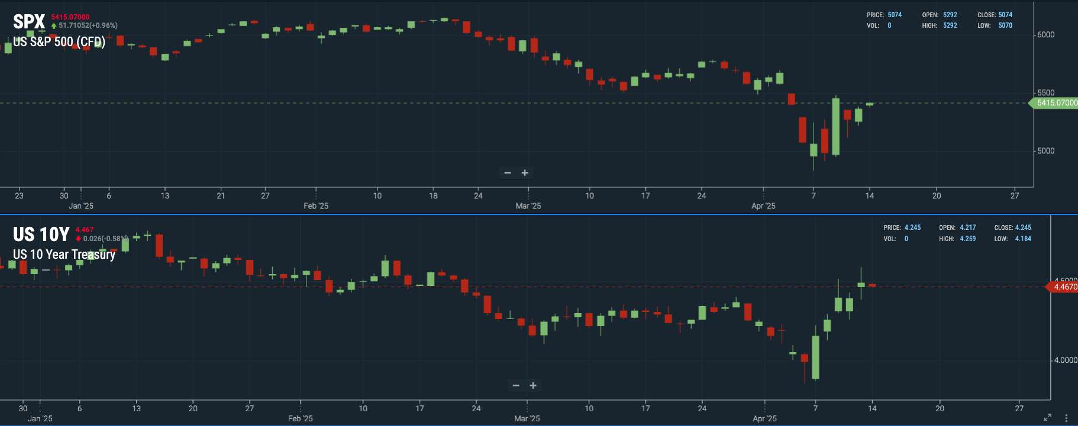Click the US 10Y 'PRICE: 4.245' readout
The image size is (1078, 426).
pyautogui.click(x=902, y=227)
